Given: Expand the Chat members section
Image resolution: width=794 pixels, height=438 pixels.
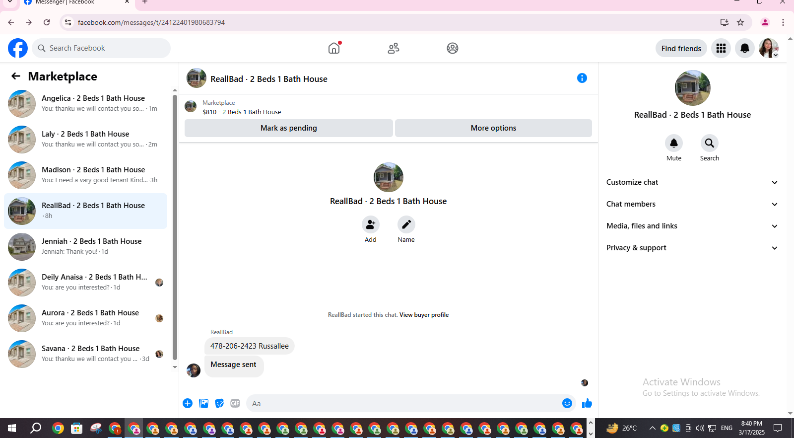Looking at the screenshot, I should pyautogui.click(x=692, y=204).
